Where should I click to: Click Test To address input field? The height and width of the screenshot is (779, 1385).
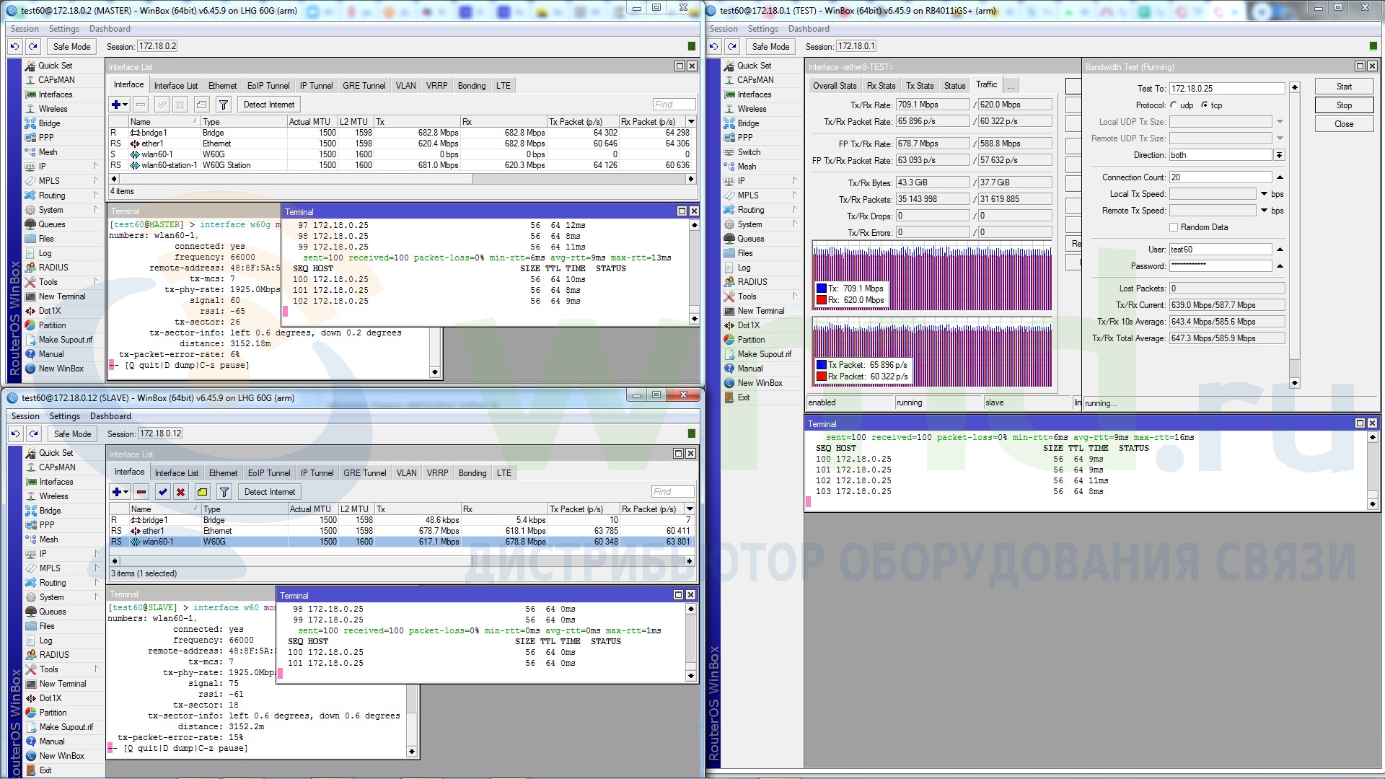1226,89
